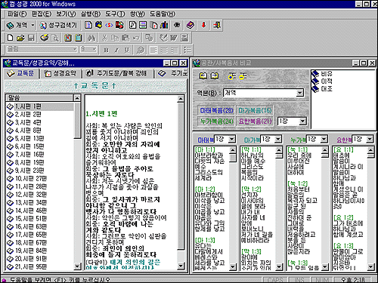Toggle bold formatting
The image size is (378, 283).
tap(106, 50)
